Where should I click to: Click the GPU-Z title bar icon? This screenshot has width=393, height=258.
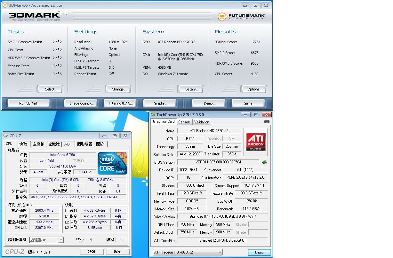(x=153, y=115)
